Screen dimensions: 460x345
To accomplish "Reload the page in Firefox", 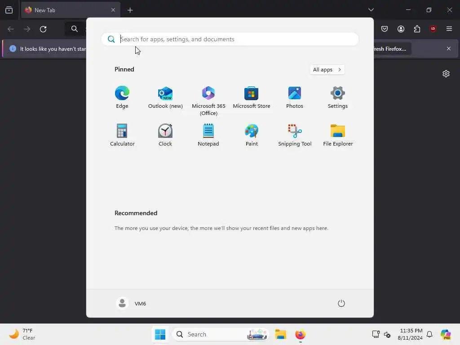I will click(x=43, y=29).
